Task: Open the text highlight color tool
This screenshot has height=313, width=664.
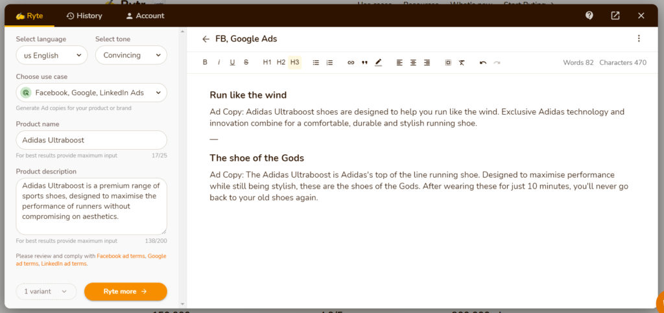Action: click(x=378, y=63)
